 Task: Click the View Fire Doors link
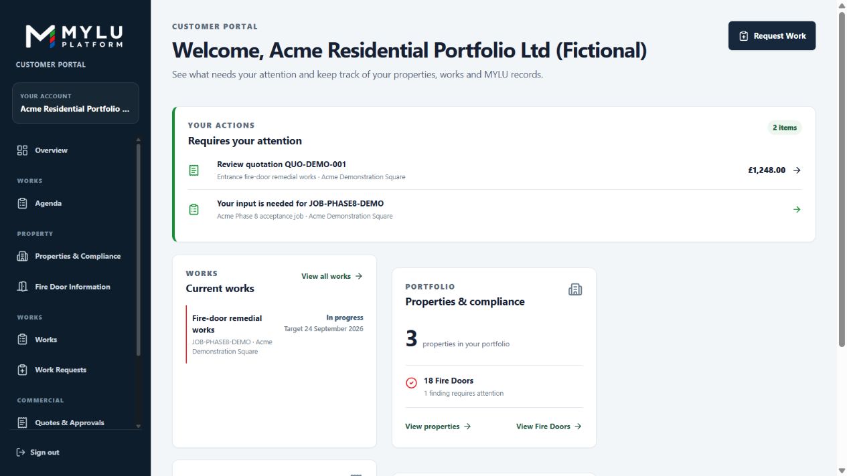tap(549, 427)
